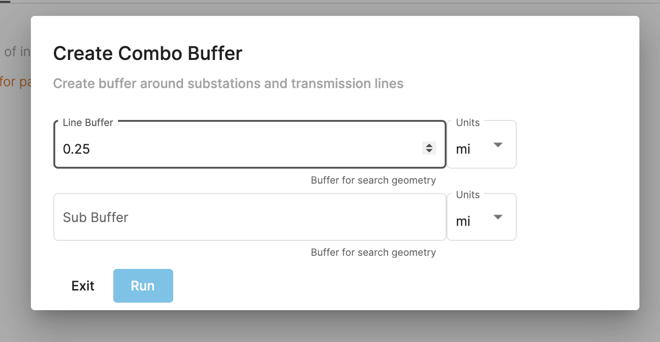Click the spinner control inside Line Buffer field
This screenshot has width=660, height=342.
(x=429, y=148)
